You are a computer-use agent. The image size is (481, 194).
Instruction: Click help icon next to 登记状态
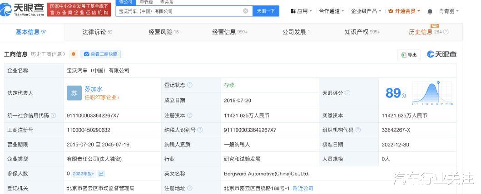[x=190, y=85]
